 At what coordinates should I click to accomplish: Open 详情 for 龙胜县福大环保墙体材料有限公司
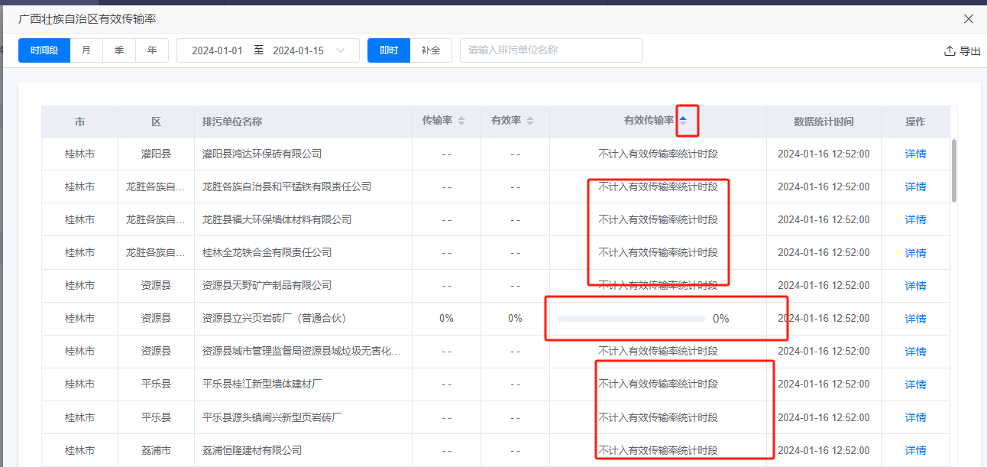(x=915, y=219)
